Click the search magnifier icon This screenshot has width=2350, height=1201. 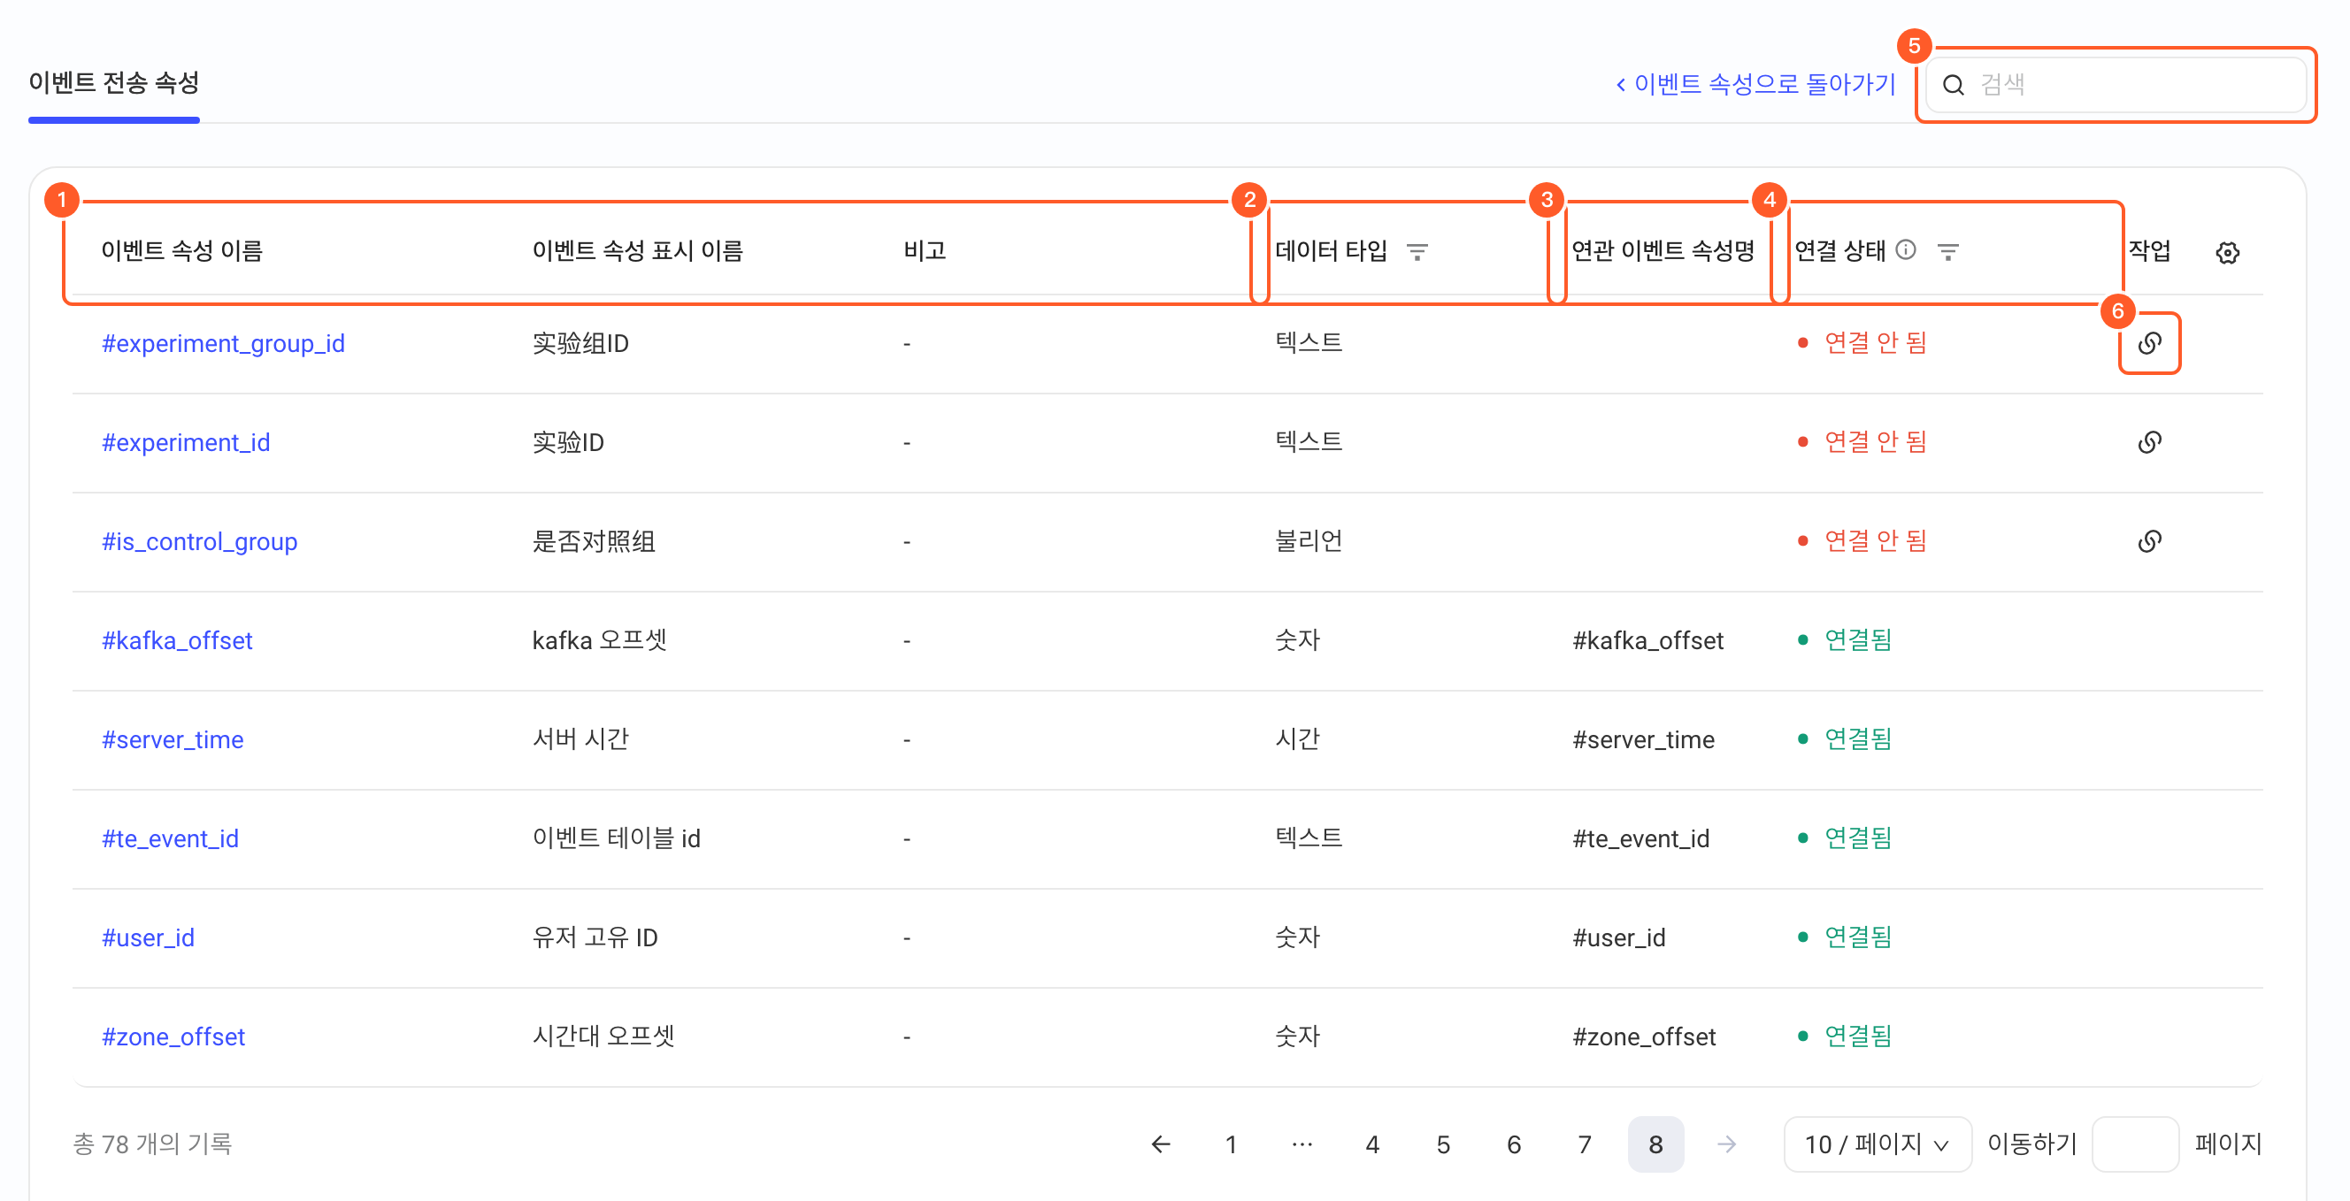tap(1952, 85)
